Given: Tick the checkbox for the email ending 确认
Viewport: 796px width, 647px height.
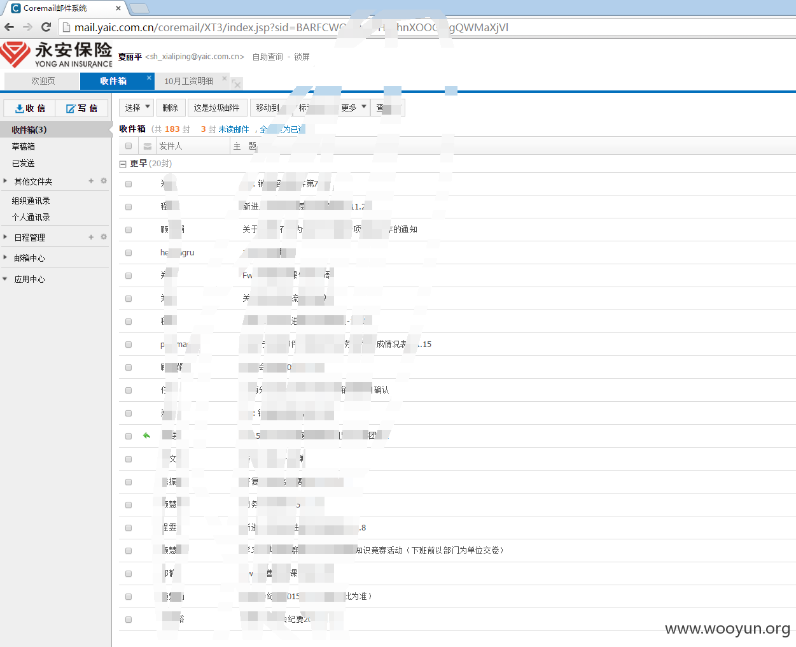Looking at the screenshot, I should pos(129,390).
